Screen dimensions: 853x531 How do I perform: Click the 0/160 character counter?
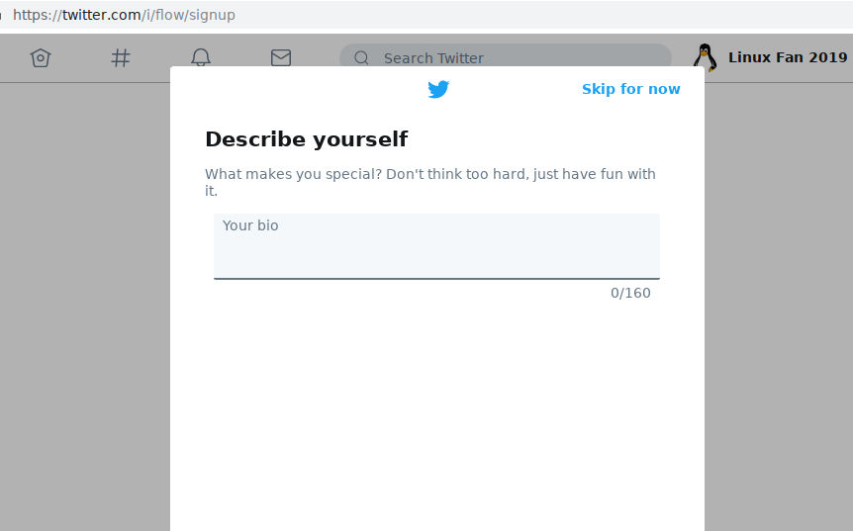pyautogui.click(x=630, y=293)
